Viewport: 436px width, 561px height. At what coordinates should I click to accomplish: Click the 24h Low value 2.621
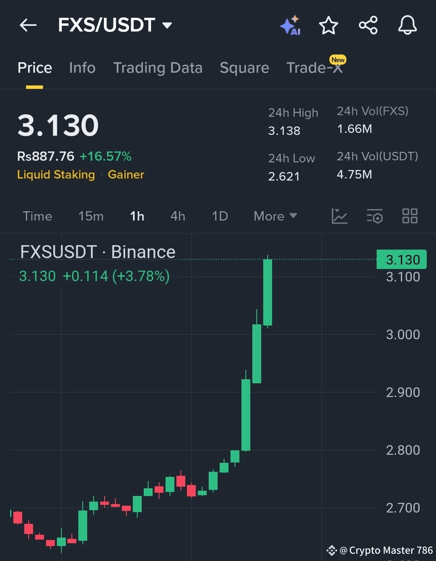pyautogui.click(x=284, y=176)
